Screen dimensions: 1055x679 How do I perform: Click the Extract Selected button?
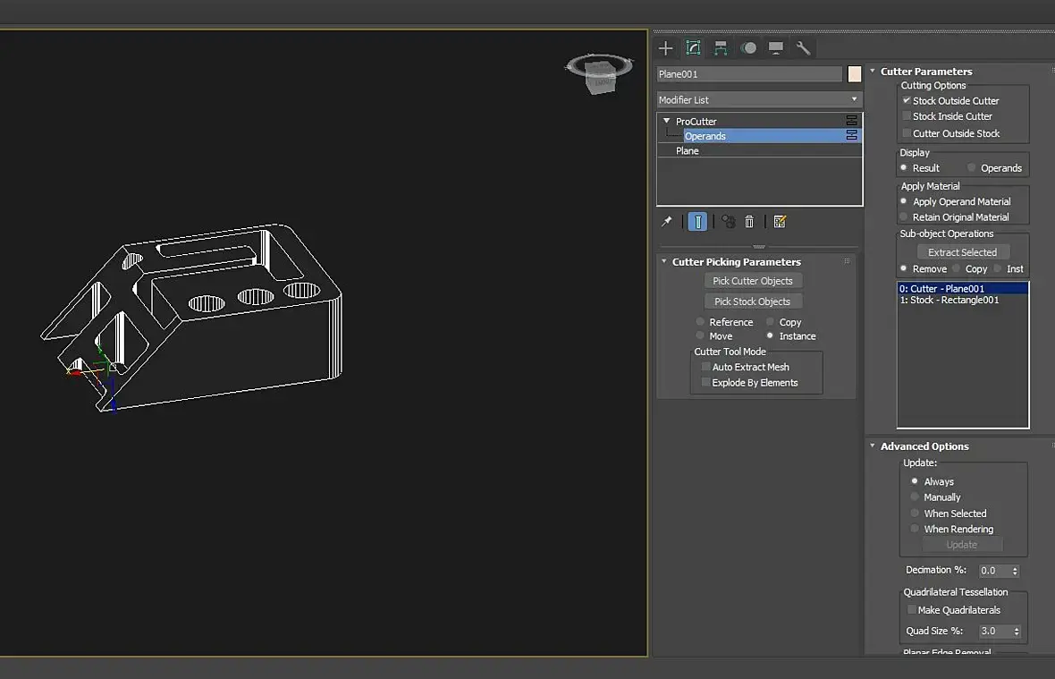point(962,252)
